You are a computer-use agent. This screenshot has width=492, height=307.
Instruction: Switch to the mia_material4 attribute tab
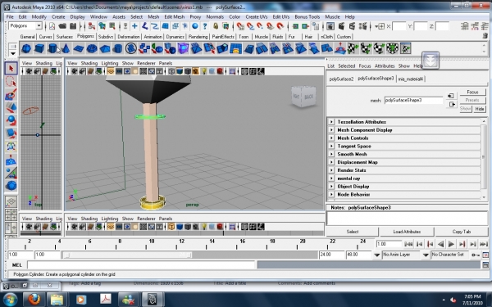point(411,79)
